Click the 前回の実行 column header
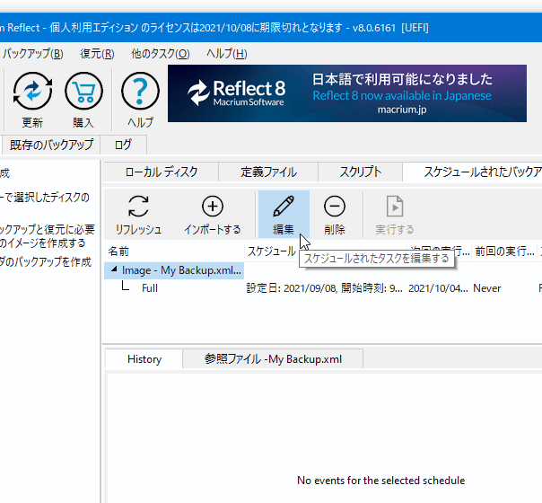Image resolution: width=542 pixels, height=503 pixels. click(x=504, y=251)
